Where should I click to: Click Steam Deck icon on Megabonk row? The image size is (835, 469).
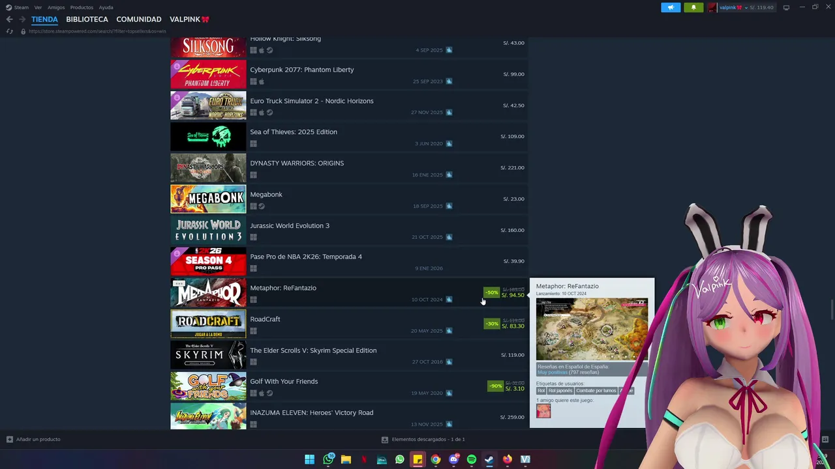coord(449,206)
